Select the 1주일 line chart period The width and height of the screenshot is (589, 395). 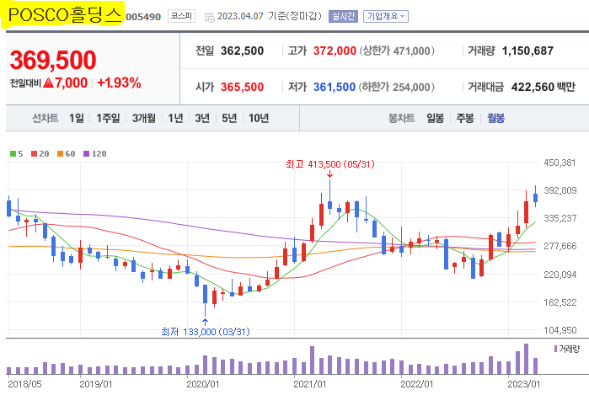coord(108,118)
